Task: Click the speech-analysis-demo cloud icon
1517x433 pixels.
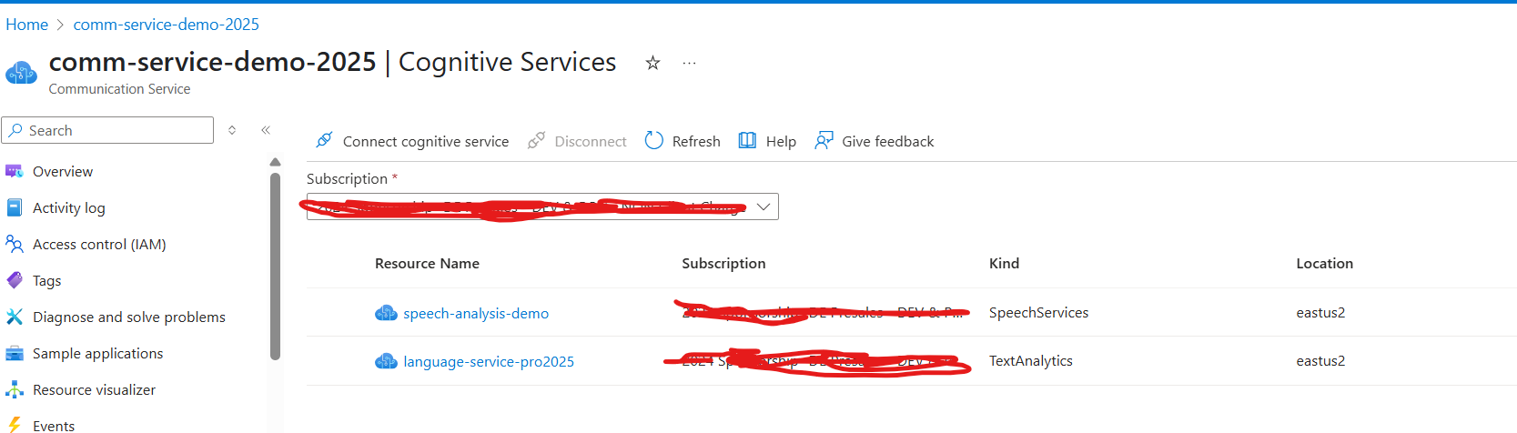Action: click(386, 313)
